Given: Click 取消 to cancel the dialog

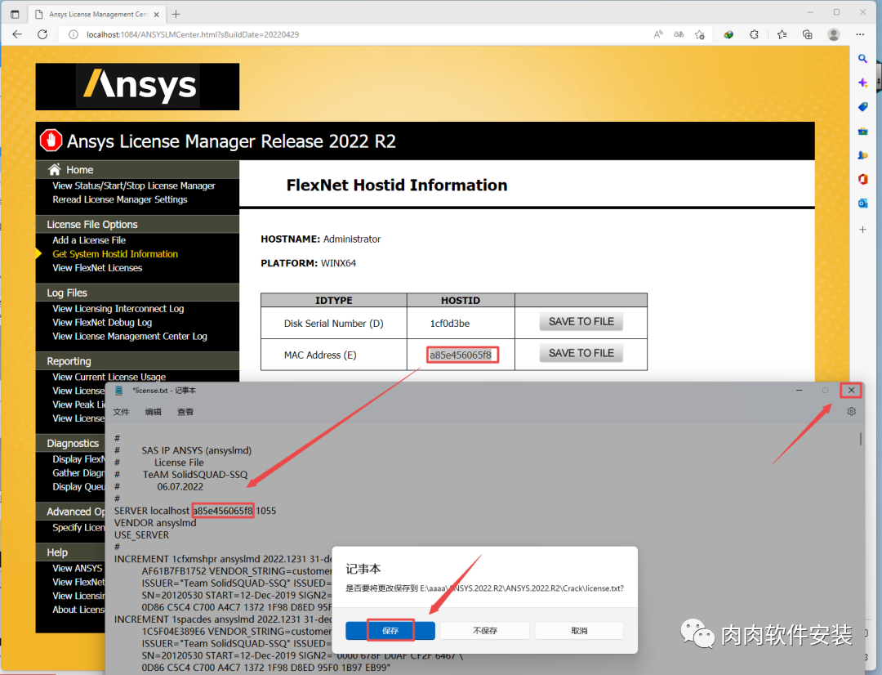Looking at the screenshot, I should coord(579,631).
